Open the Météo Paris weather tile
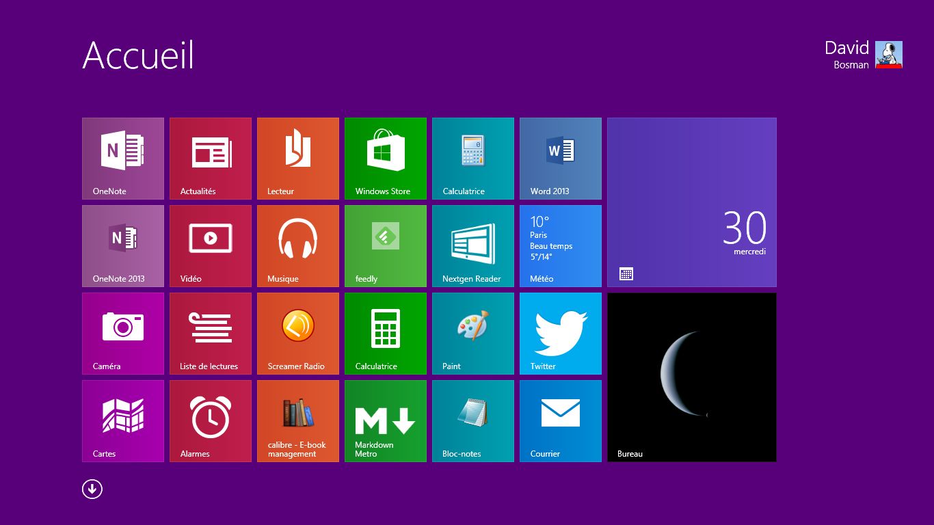 coord(560,246)
